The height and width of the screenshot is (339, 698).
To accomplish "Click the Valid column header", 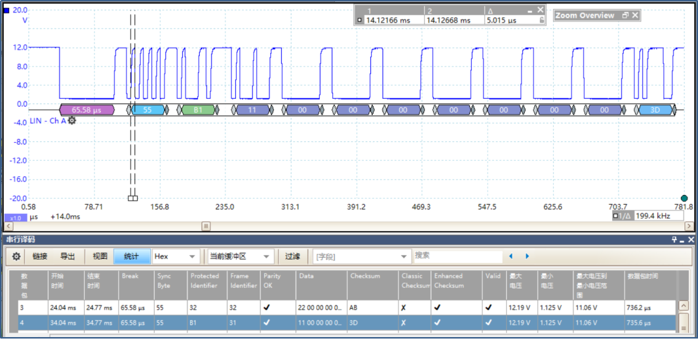I will (494, 285).
